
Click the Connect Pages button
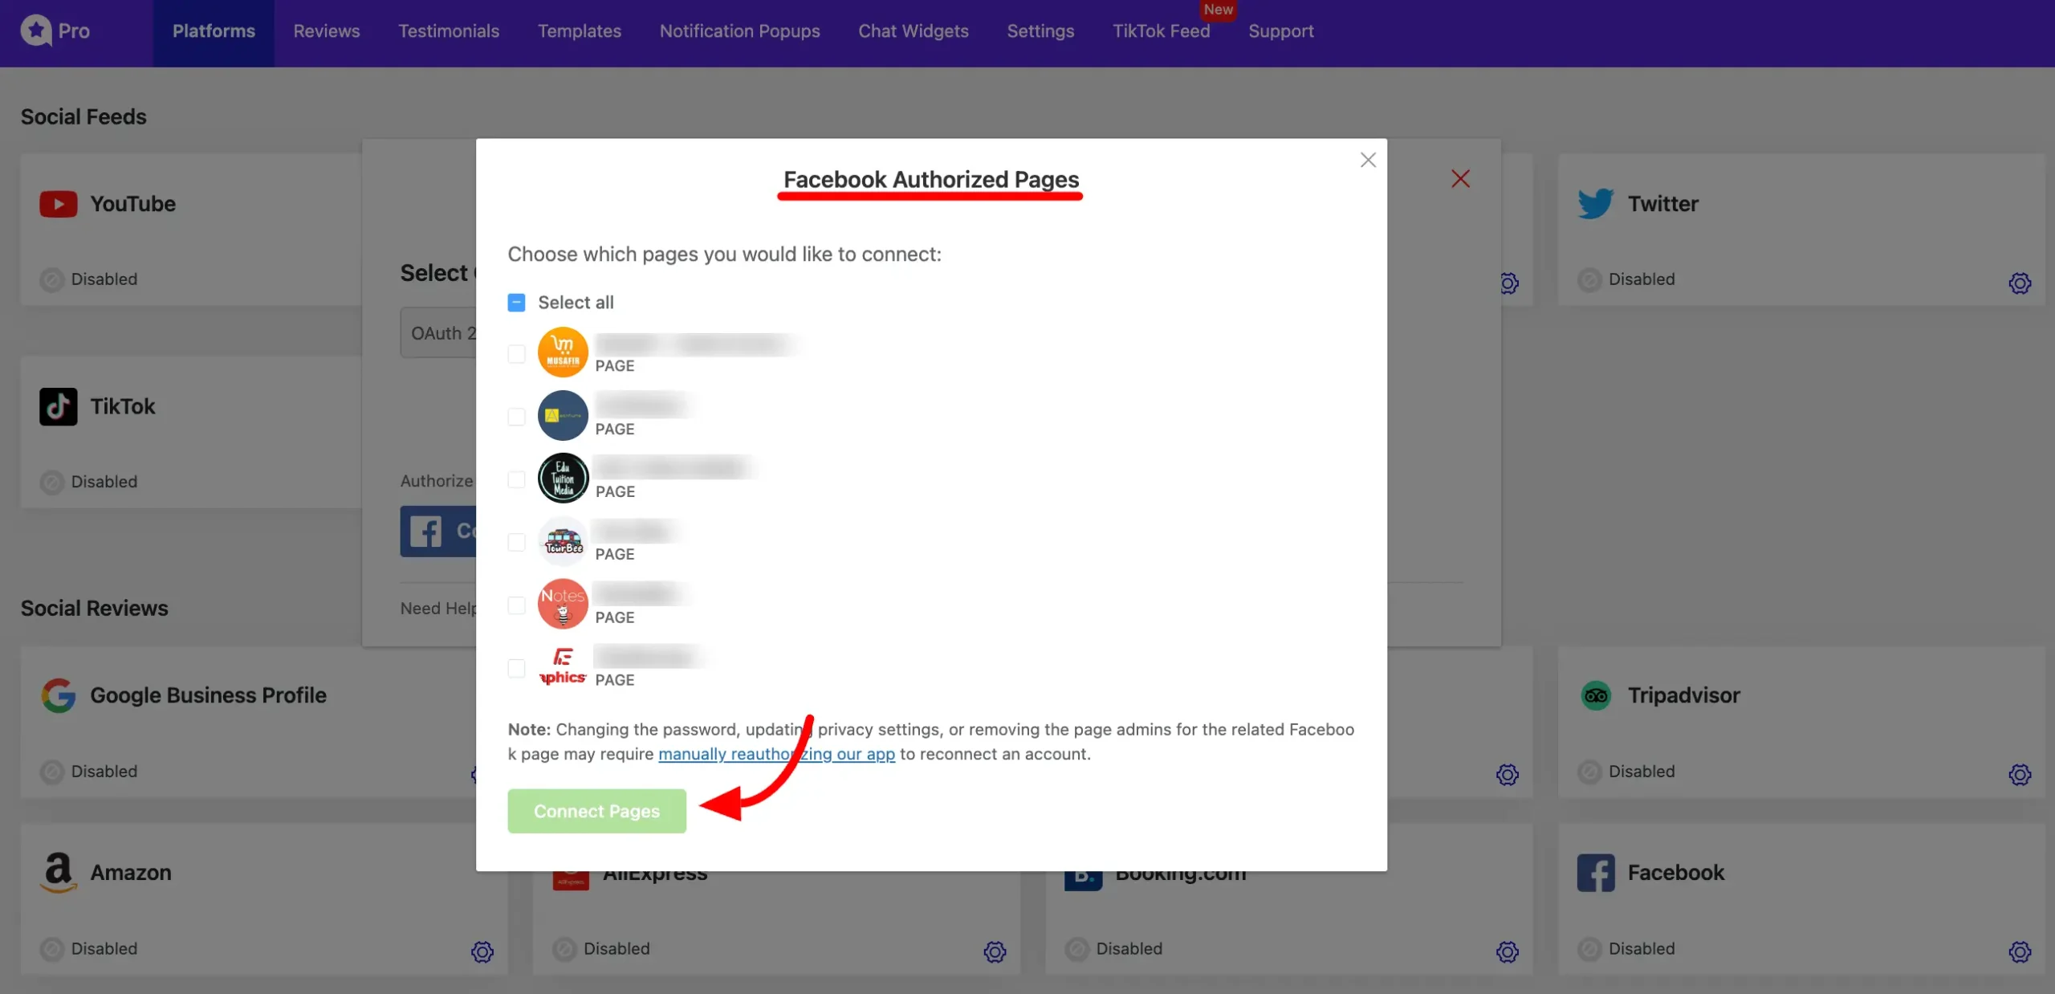coord(596,811)
